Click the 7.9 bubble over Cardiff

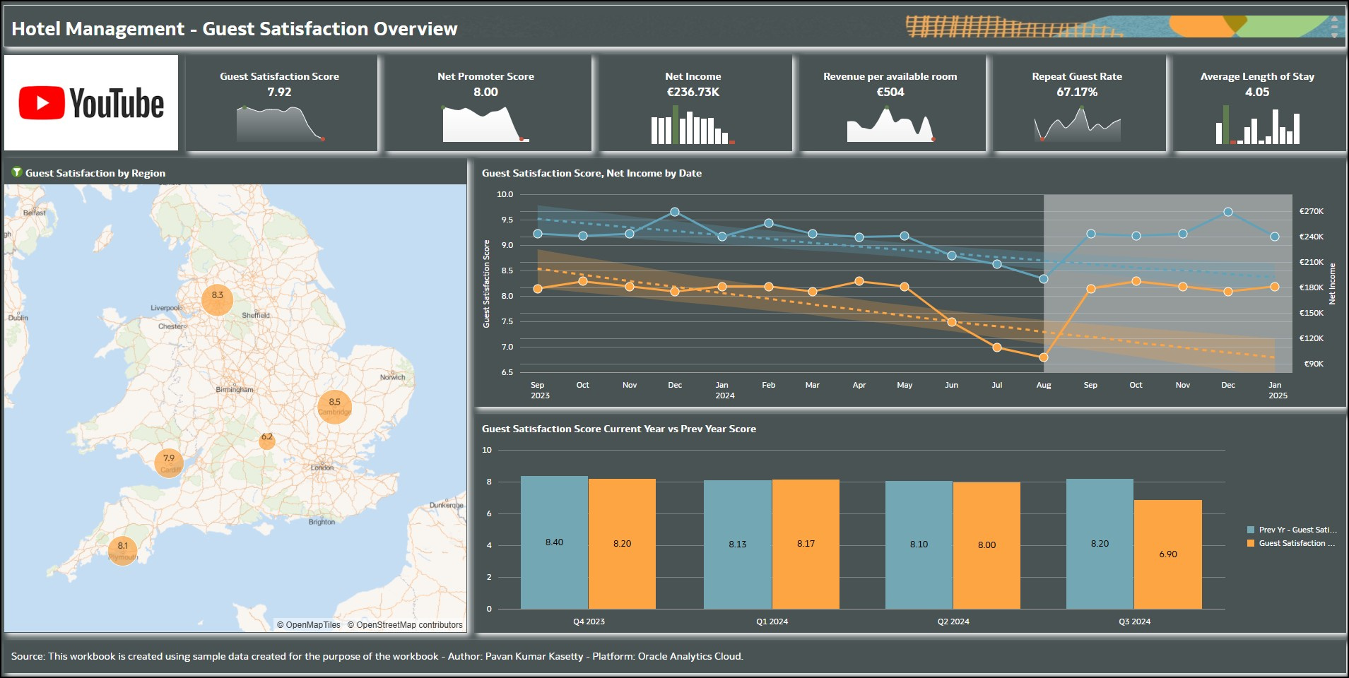click(169, 463)
